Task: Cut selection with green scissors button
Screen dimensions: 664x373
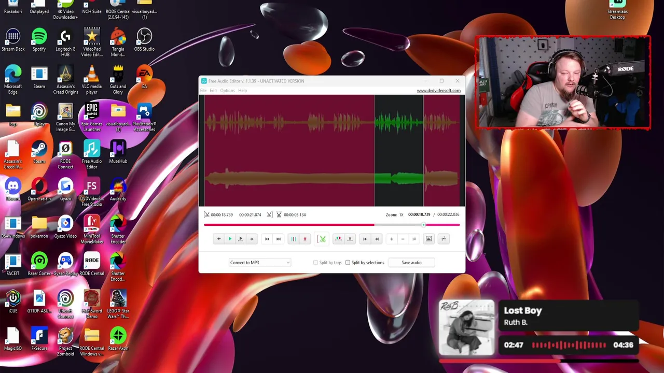Action: [x=322, y=239]
